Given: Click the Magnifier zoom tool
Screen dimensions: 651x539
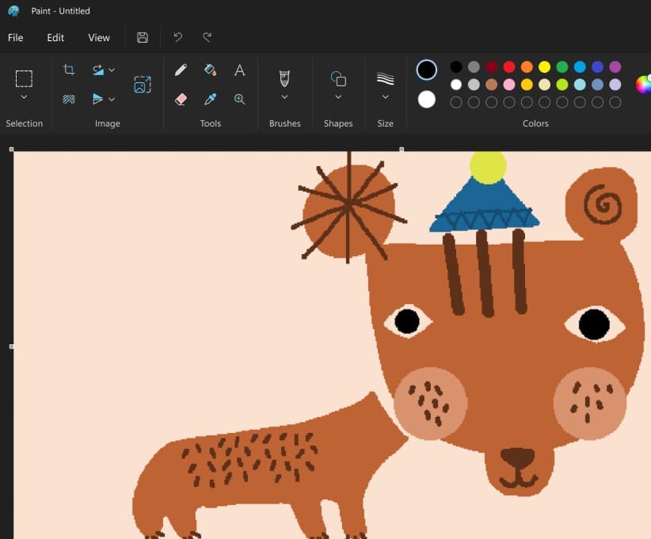Looking at the screenshot, I should tap(239, 99).
